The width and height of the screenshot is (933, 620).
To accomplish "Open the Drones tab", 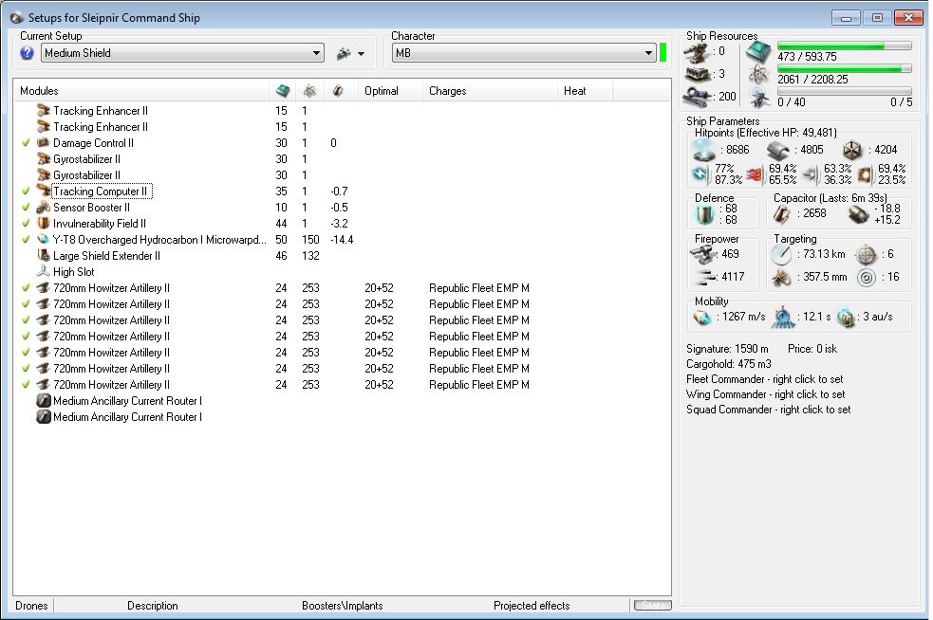I will coord(31,605).
